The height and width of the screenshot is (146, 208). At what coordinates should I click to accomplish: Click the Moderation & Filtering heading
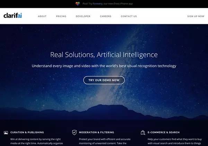pyautogui.click(x=96, y=133)
